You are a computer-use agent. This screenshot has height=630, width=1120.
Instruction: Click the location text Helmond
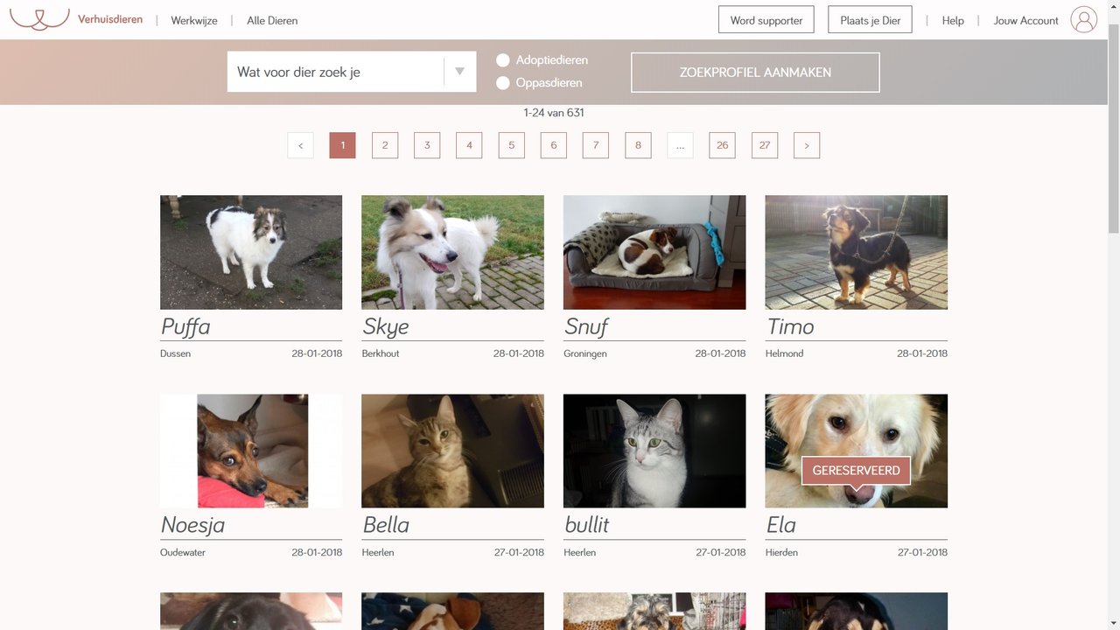[x=784, y=353]
